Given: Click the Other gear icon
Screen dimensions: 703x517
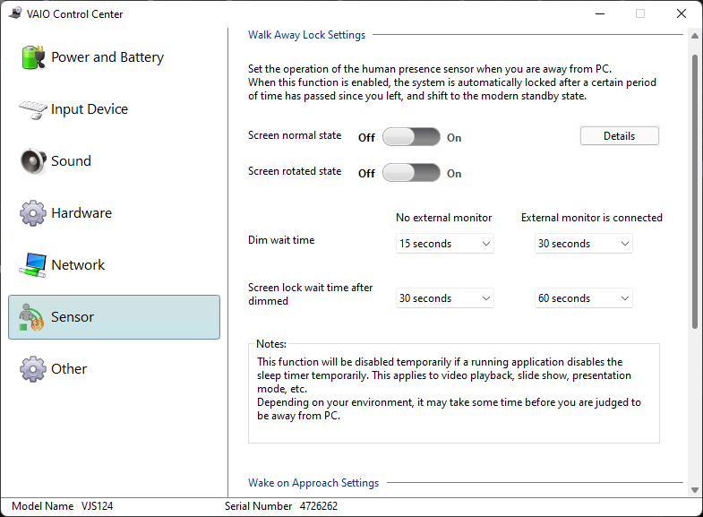Looking at the screenshot, I should pyautogui.click(x=33, y=369).
